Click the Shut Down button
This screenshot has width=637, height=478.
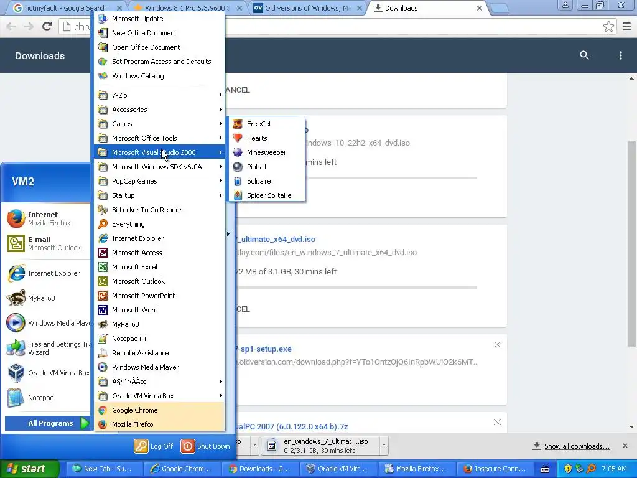[205, 446]
